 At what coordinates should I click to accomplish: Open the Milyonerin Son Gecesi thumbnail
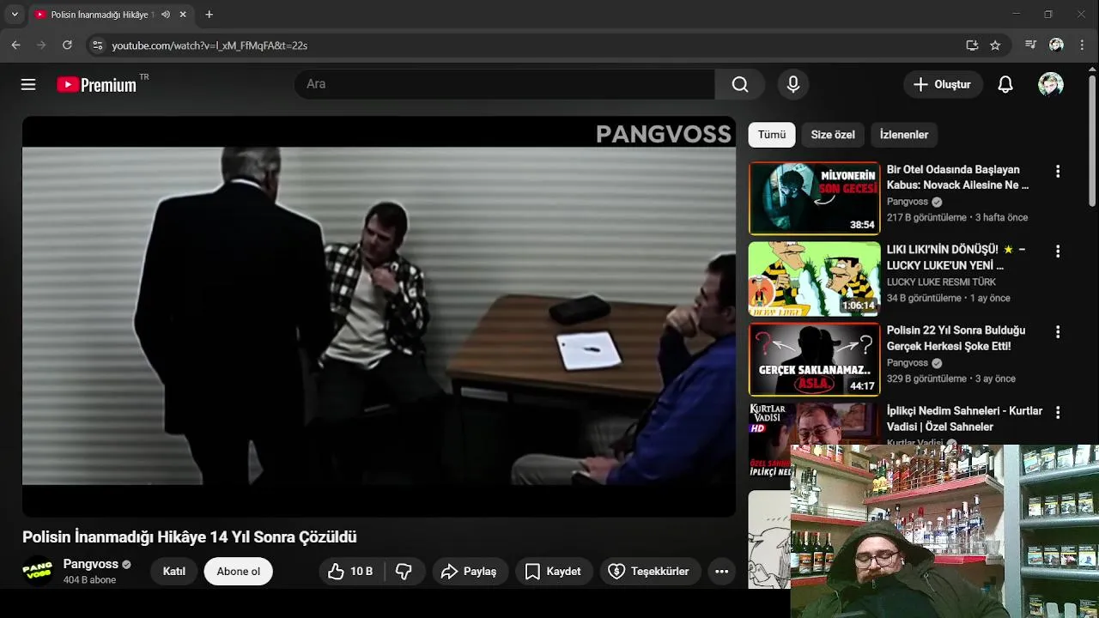click(814, 198)
